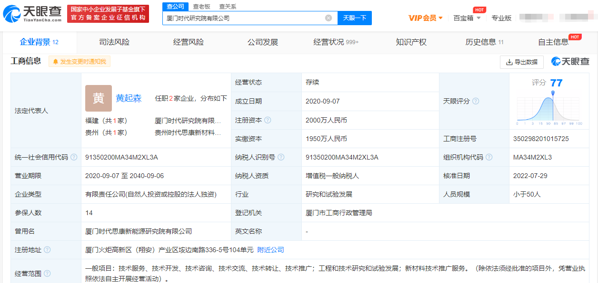Viewport: 598px width, 283px height.
Task: Click the 厦门市工商行政管理局 registration authority
Action: coord(339,213)
